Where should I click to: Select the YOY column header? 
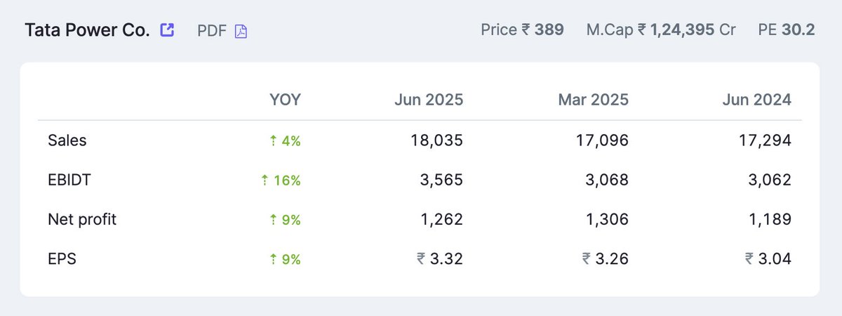[285, 100]
